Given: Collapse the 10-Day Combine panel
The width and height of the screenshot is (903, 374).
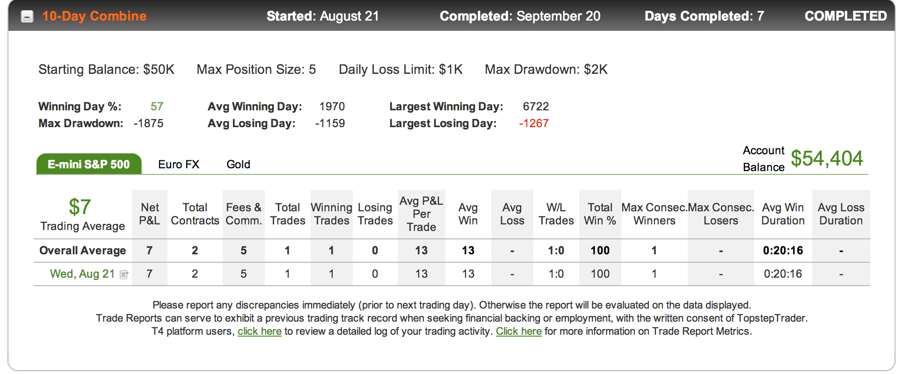Looking at the screenshot, I should coord(28,17).
